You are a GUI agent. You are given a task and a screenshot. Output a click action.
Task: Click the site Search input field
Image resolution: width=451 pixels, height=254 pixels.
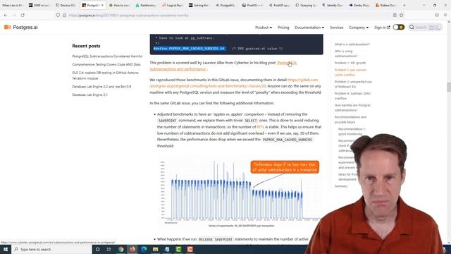point(426,27)
